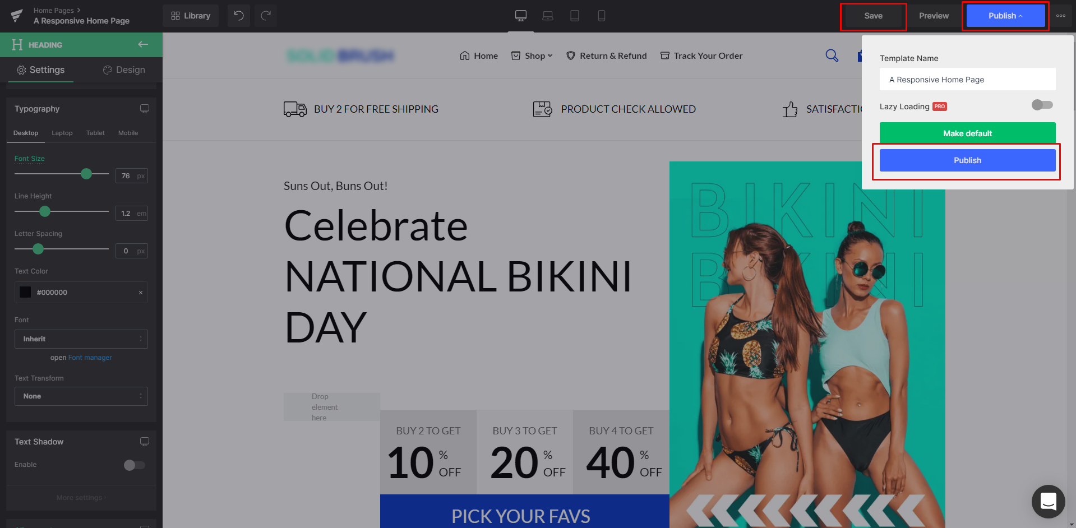Open the Font manager link
The image size is (1076, 528).
pyautogui.click(x=90, y=358)
